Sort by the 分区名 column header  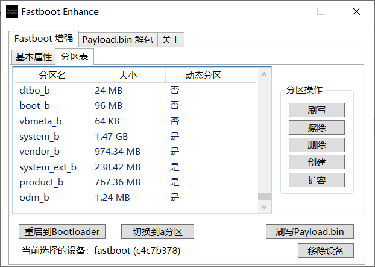(52, 76)
